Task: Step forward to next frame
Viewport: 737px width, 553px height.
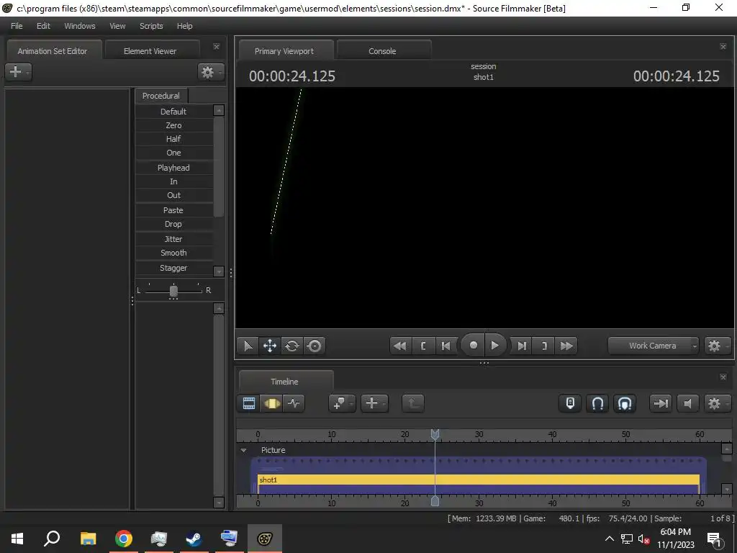Action: point(522,346)
